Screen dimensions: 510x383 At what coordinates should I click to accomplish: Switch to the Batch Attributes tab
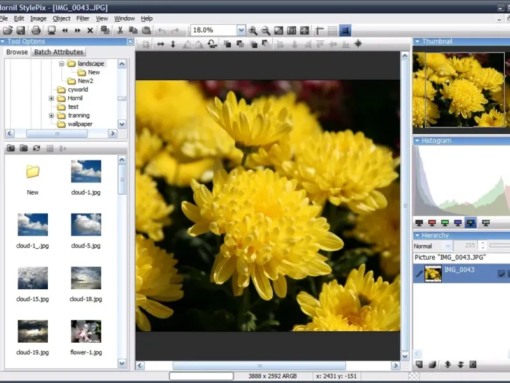coord(59,52)
